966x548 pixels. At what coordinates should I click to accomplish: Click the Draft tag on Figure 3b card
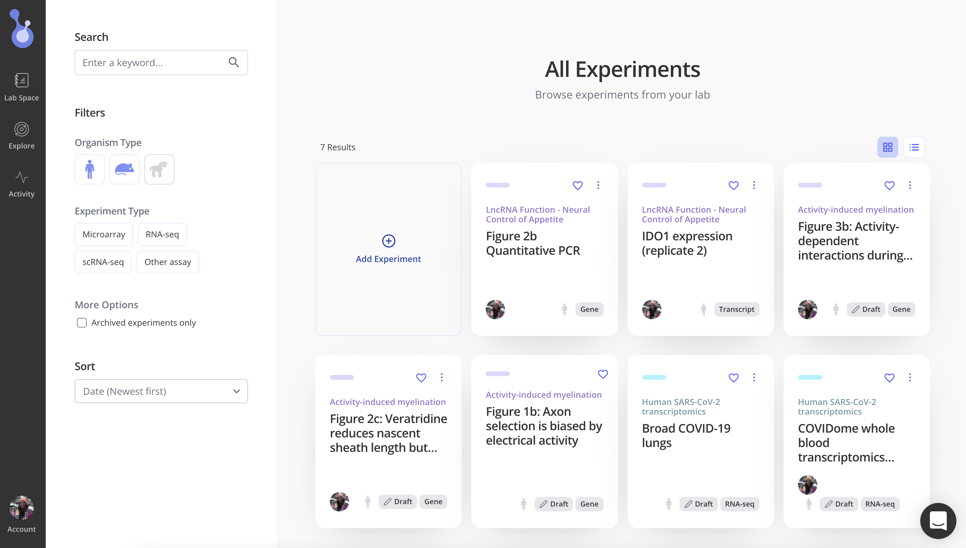point(866,309)
